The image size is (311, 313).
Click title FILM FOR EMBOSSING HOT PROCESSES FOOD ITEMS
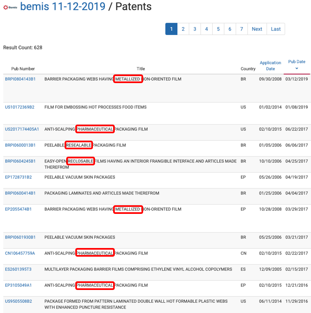(x=95, y=107)
